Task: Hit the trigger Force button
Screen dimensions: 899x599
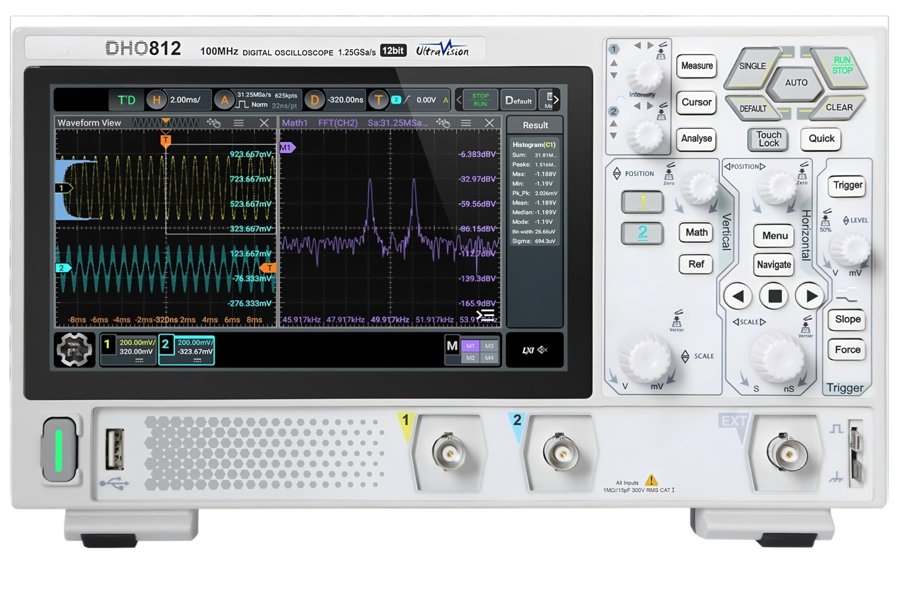Action: point(847,350)
